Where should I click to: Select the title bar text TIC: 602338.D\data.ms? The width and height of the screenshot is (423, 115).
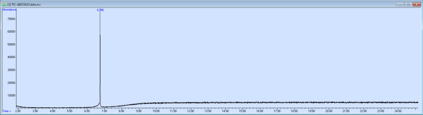(x=24, y=5)
